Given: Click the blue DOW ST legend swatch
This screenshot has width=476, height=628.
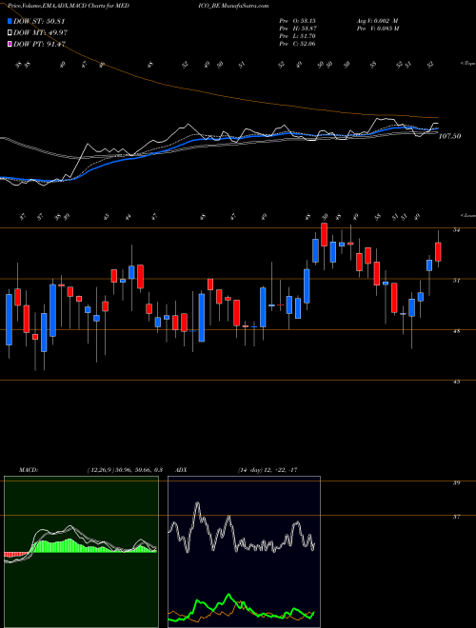Looking at the screenshot, I should [10, 21].
